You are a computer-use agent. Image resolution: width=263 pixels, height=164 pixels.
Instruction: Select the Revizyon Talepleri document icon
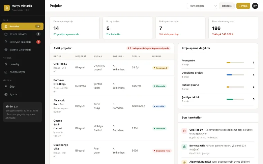pyautogui.click(x=6, y=42)
